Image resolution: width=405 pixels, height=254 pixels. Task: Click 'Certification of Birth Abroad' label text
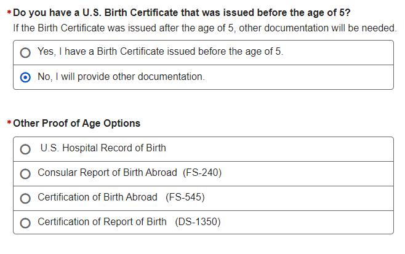(97, 197)
